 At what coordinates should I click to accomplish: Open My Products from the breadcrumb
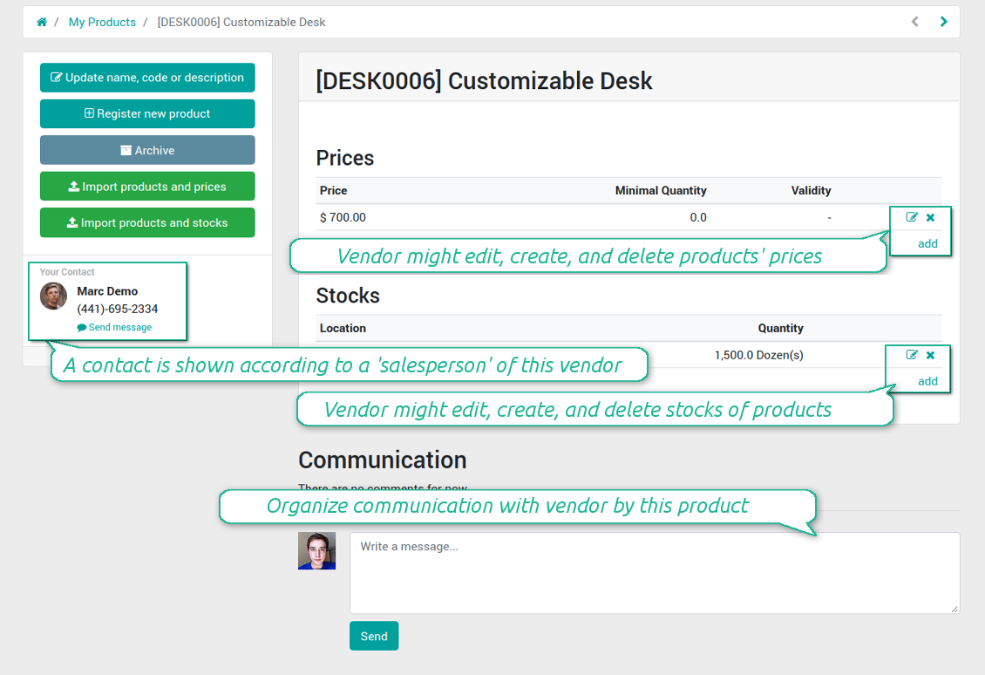(102, 21)
